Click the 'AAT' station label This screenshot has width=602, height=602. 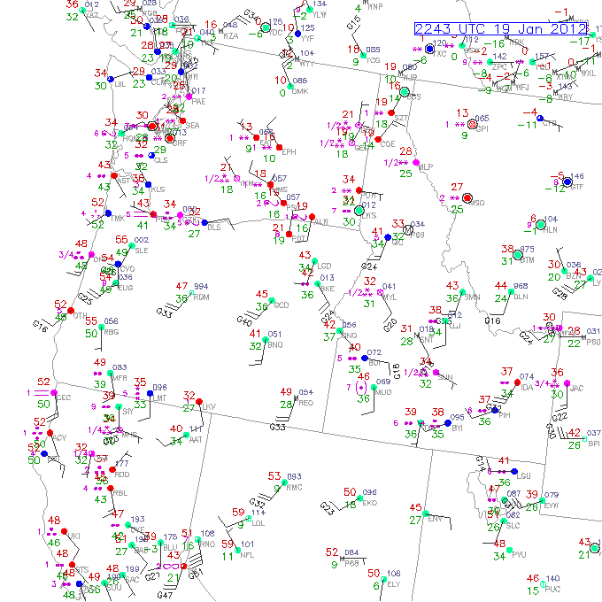196,440
